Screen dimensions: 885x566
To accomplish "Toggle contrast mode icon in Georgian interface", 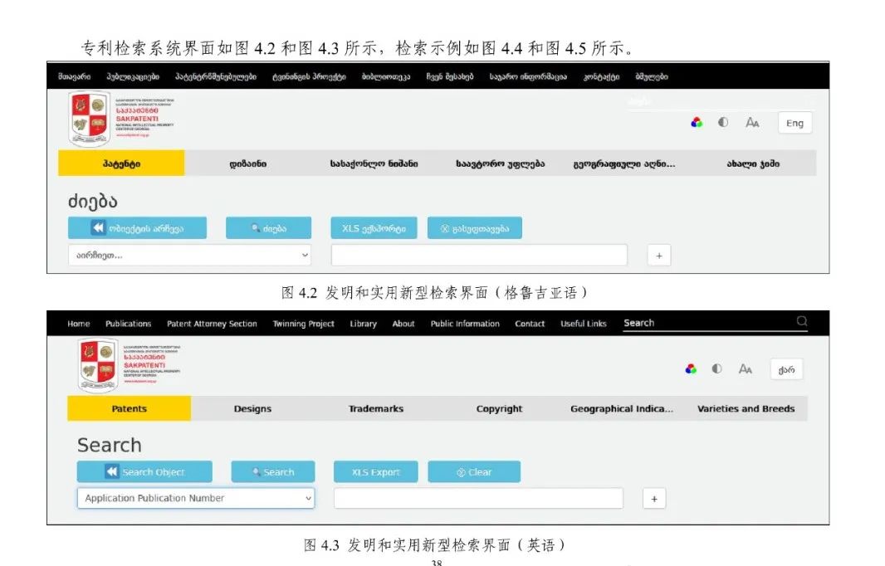I will pos(723,123).
